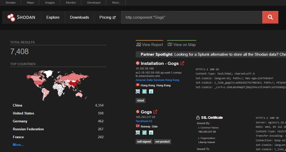
Task: Filter results by China
Action: [17, 105]
